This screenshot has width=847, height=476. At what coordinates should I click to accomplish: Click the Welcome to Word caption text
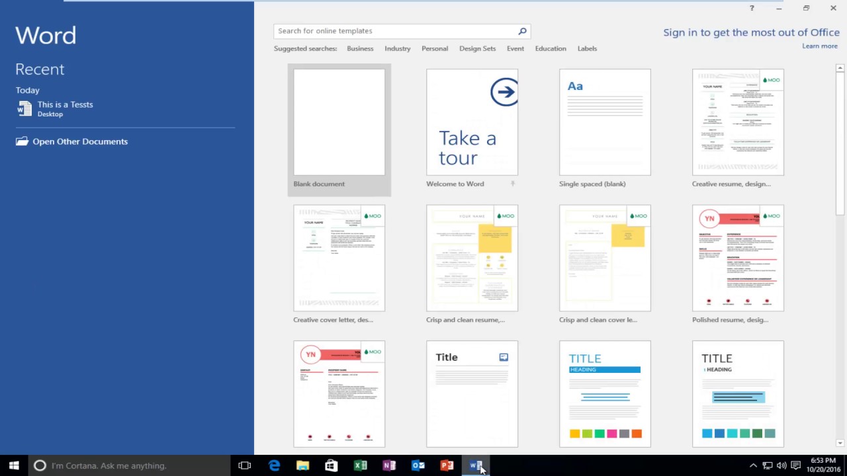455,184
